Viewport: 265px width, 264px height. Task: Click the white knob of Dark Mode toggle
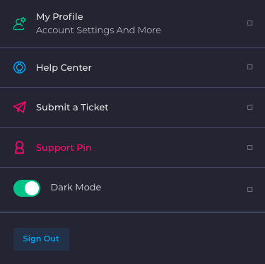click(32, 188)
